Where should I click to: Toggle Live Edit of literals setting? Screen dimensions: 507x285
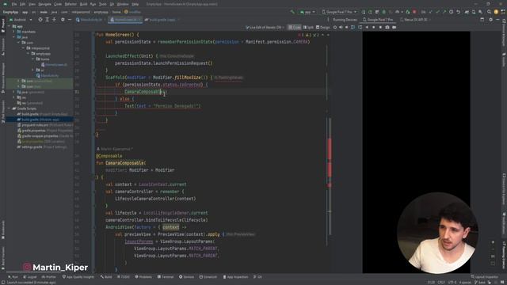(265, 28)
